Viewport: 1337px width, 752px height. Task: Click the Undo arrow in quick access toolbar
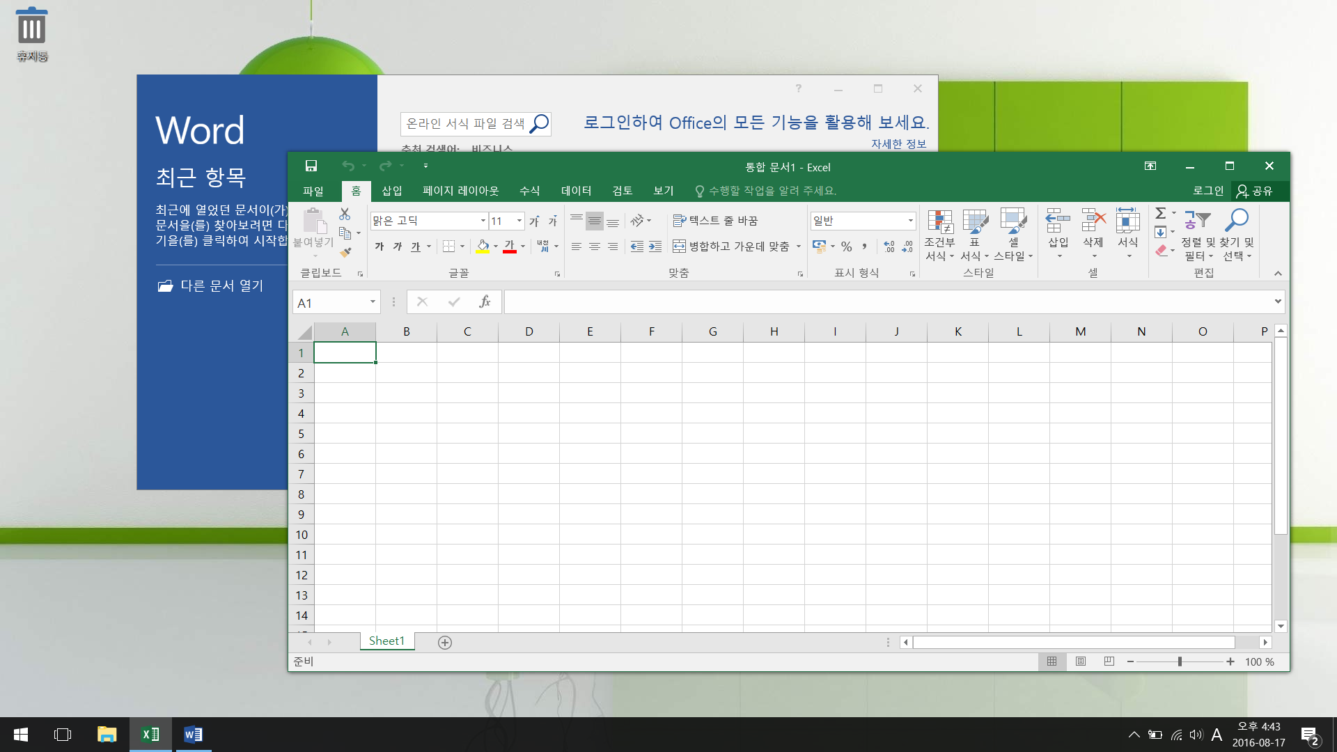(x=348, y=166)
